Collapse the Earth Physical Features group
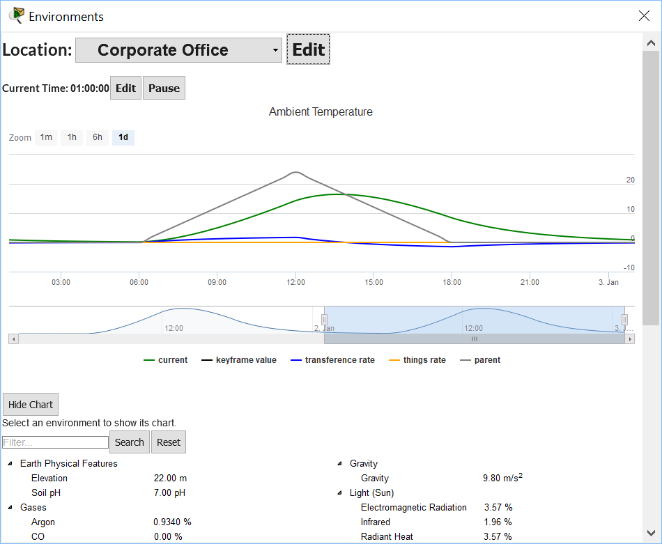The height and width of the screenshot is (544, 662). pos(10,464)
